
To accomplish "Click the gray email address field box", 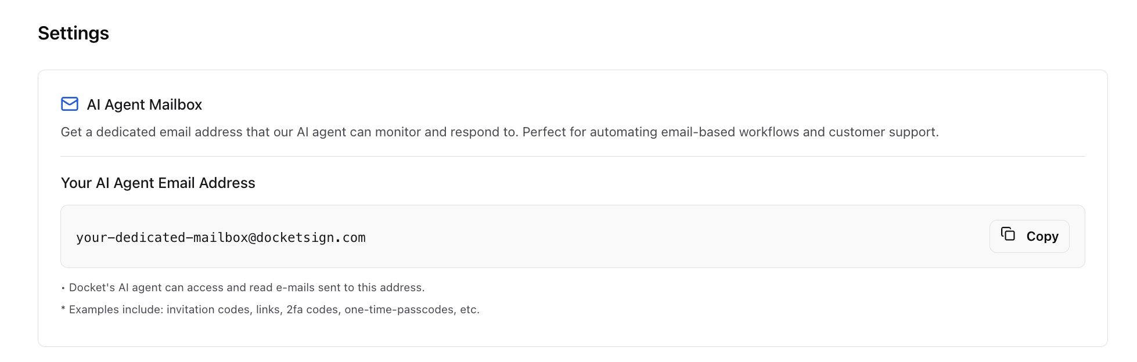I will (x=573, y=236).
